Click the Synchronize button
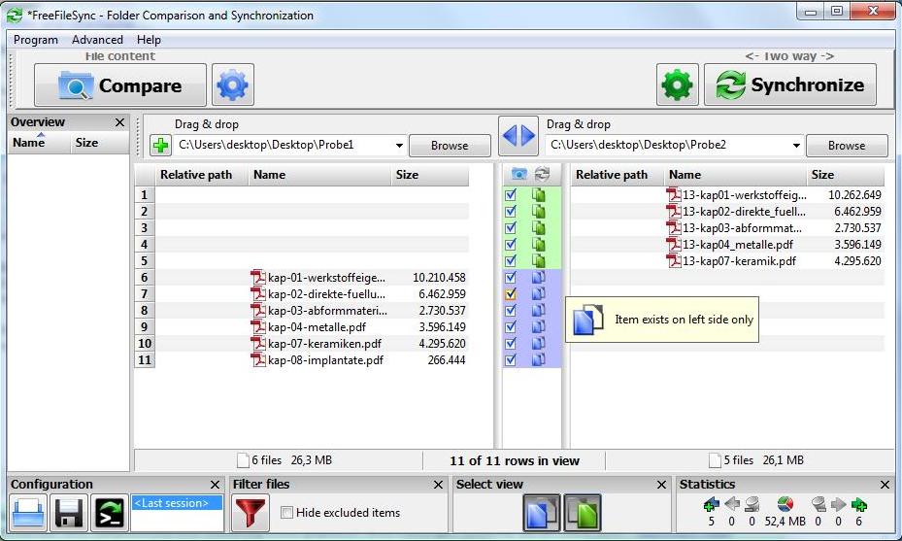 click(790, 85)
